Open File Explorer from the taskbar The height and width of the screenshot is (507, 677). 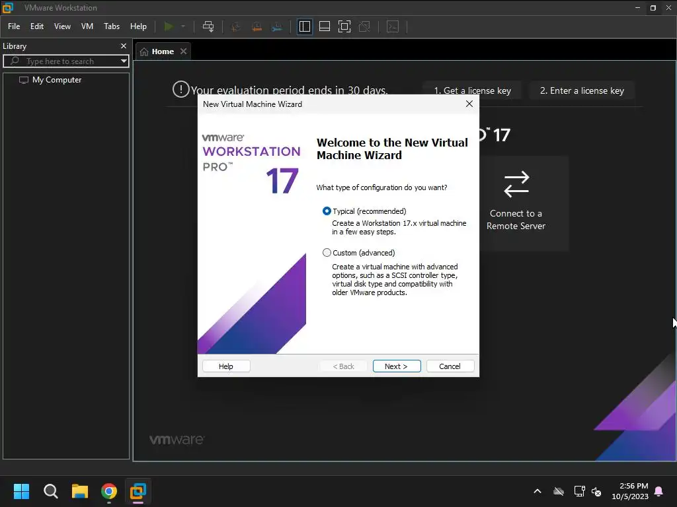pyautogui.click(x=80, y=491)
